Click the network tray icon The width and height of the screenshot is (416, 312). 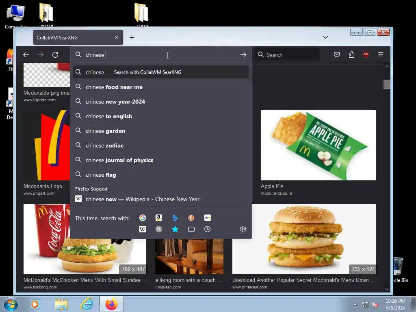point(365,305)
